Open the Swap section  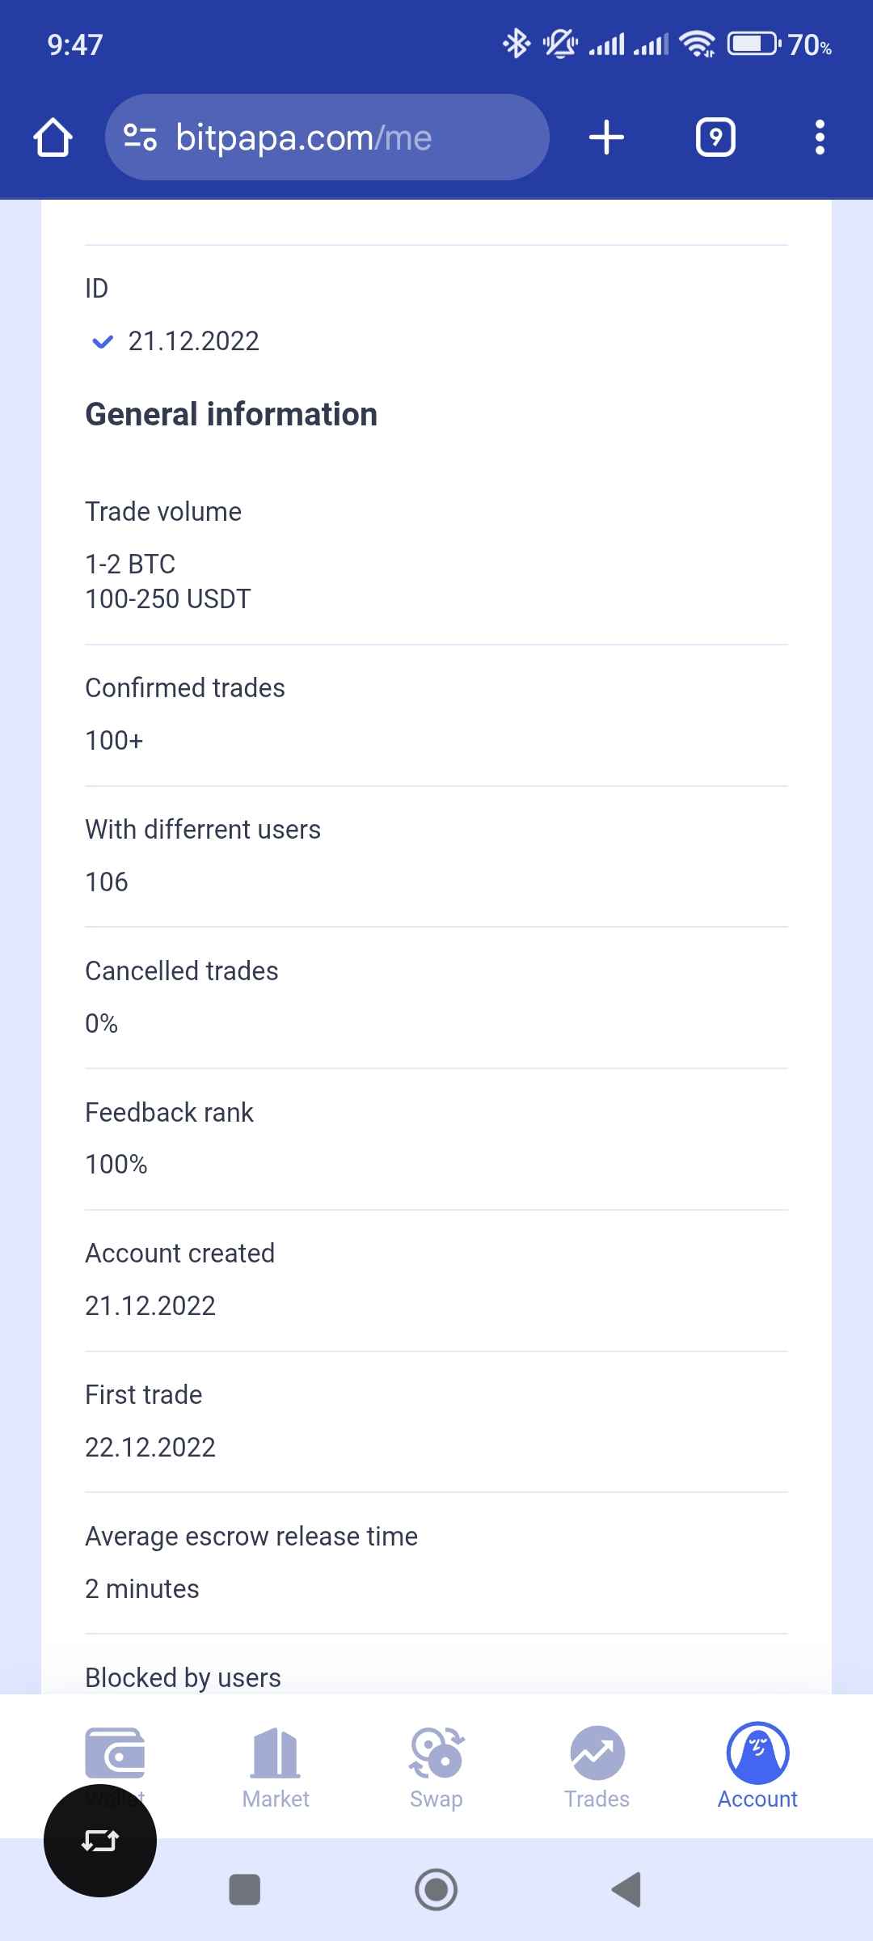(x=436, y=1767)
